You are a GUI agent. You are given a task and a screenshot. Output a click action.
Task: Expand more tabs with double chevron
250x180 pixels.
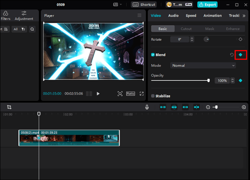(x=244, y=16)
